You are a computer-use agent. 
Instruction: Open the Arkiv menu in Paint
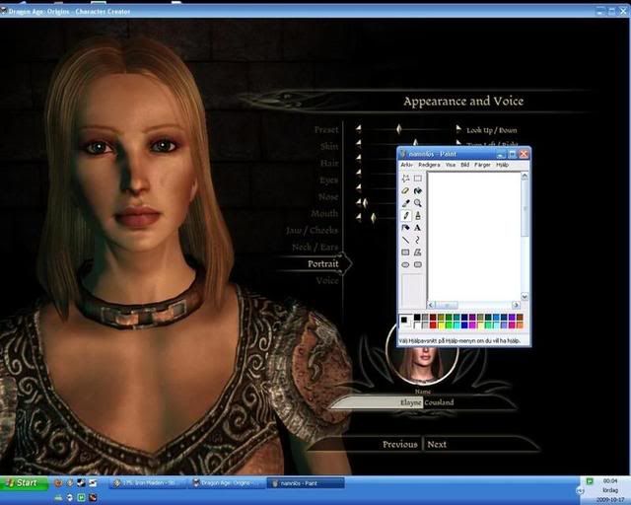406,165
